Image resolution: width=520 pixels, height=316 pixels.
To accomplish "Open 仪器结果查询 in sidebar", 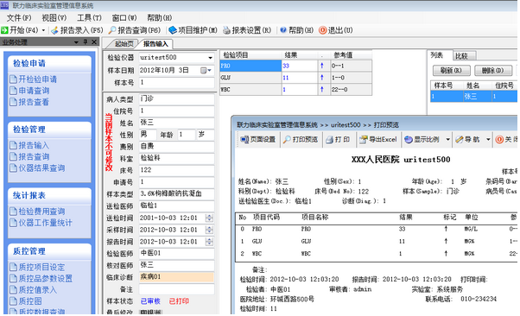I will click(x=37, y=167).
